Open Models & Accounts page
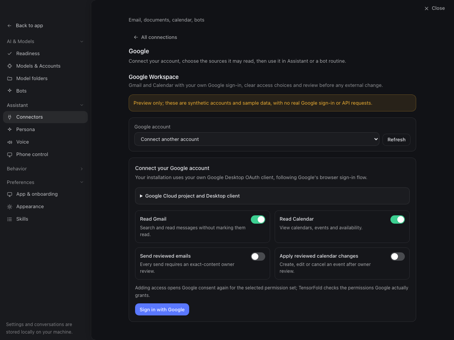The image size is (454, 340). (45, 66)
